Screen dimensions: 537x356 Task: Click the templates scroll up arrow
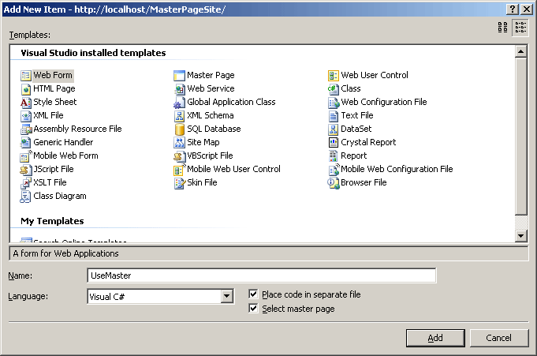(520, 51)
